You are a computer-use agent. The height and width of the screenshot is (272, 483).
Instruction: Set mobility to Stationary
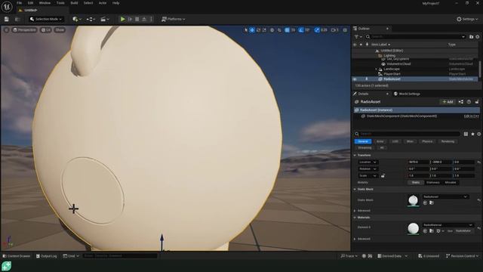tap(432, 183)
